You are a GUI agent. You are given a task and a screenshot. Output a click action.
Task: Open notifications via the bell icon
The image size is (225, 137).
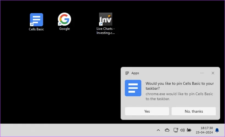point(217,130)
